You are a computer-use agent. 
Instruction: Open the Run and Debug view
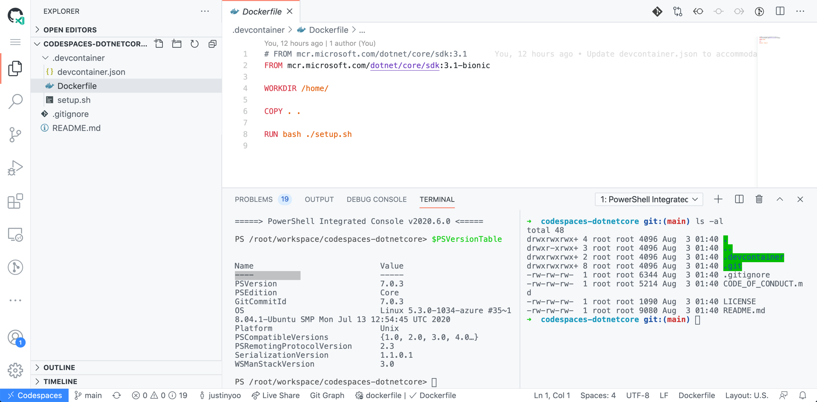tap(15, 168)
